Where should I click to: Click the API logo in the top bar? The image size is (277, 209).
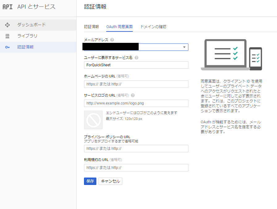(x=7, y=7)
